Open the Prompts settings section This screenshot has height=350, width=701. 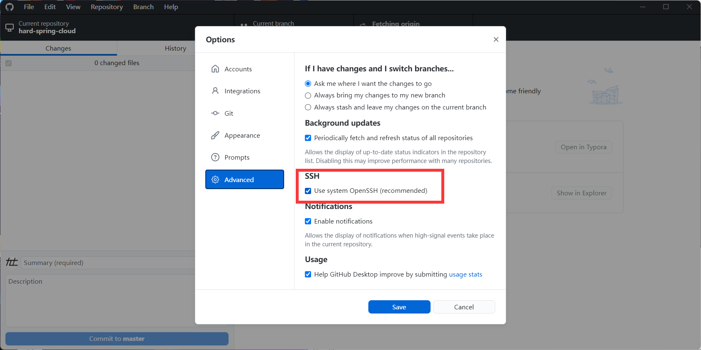pyautogui.click(x=245, y=157)
